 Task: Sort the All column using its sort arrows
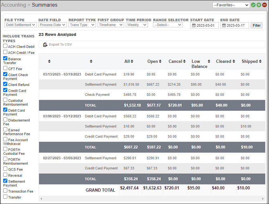pos(132,61)
